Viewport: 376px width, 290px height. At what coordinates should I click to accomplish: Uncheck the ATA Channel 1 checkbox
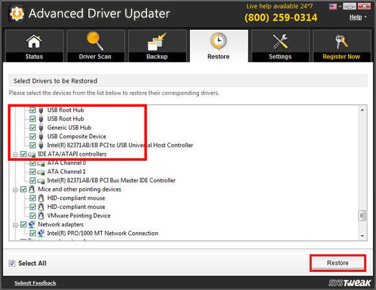[x=32, y=172]
